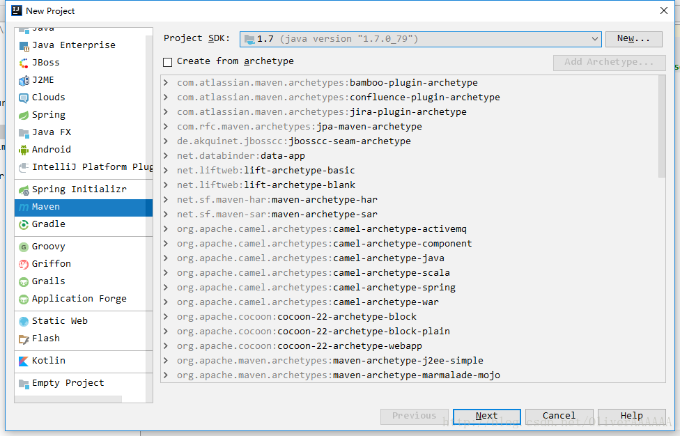
Task: Select maven-archetype-j2ee-simple row
Action: [410, 361]
